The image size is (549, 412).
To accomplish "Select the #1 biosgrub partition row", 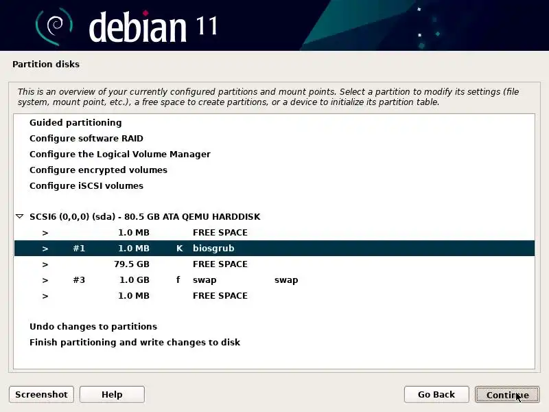I will [x=274, y=249].
